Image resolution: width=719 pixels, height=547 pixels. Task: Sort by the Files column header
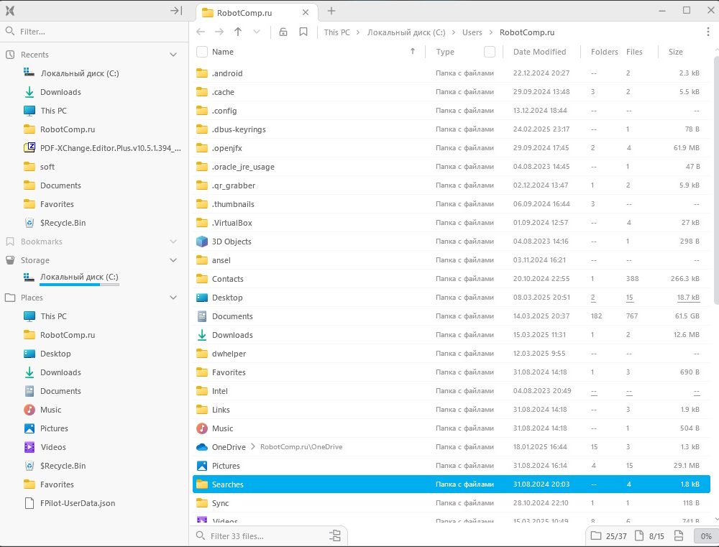coord(634,52)
